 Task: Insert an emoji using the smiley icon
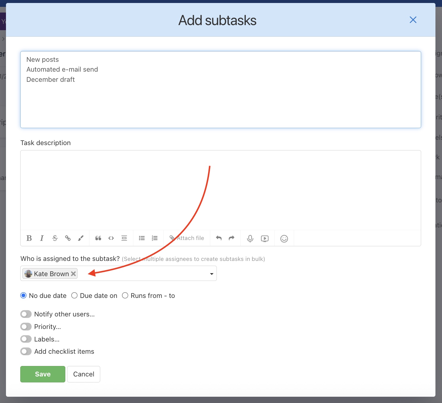click(x=284, y=238)
